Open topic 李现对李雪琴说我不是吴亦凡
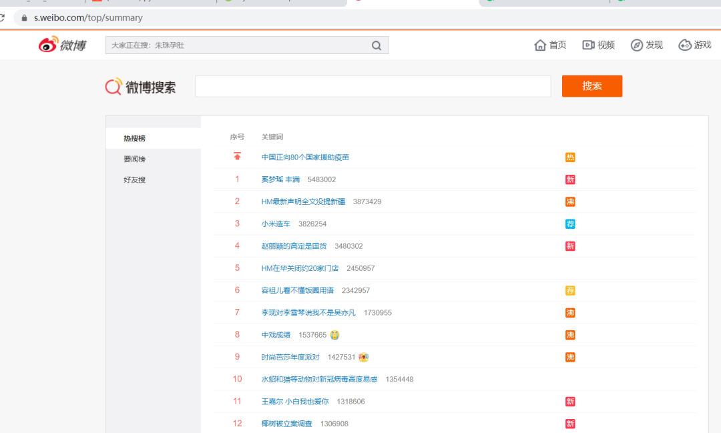This screenshot has height=433, width=721. point(308,312)
